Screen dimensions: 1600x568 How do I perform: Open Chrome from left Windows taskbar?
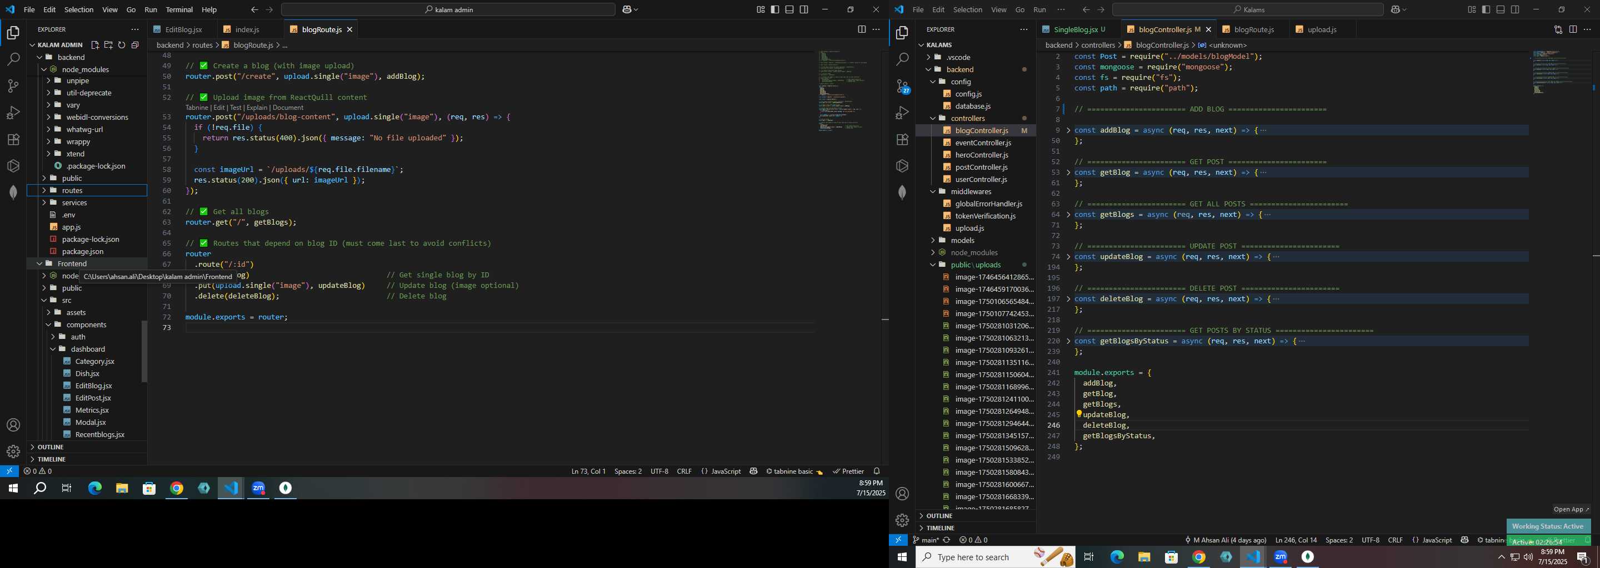[177, 489]
